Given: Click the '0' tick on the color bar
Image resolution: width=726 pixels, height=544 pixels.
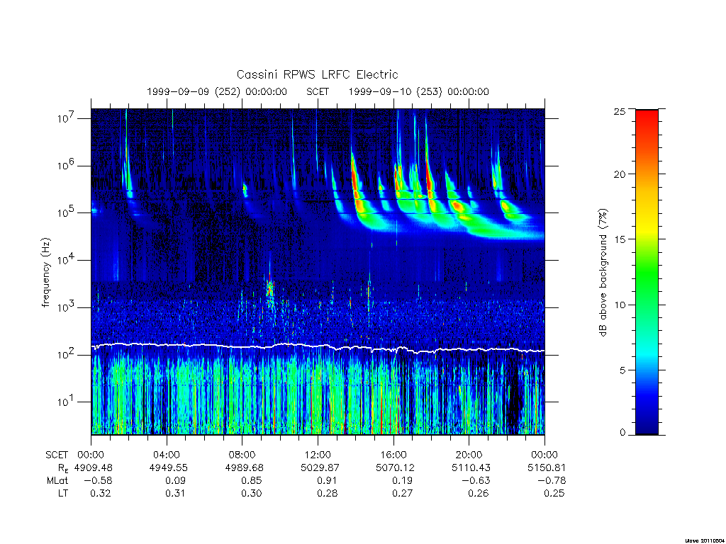Looking at the screenshot, I should [x=622, y=433].
